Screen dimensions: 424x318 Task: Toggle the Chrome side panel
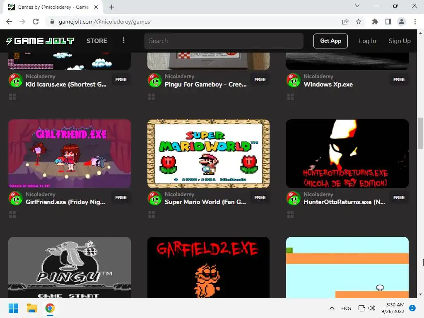388,22
